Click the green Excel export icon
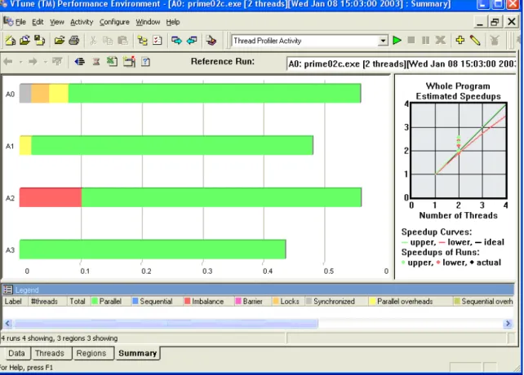 click(x=112, y=61)
